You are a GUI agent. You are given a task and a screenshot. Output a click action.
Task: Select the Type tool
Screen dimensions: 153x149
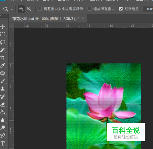3,143
